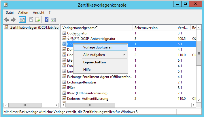The image size is (204, 117).
Task: Click the Kerberos-Authentifizierung template icon
Action: [64, 98]
